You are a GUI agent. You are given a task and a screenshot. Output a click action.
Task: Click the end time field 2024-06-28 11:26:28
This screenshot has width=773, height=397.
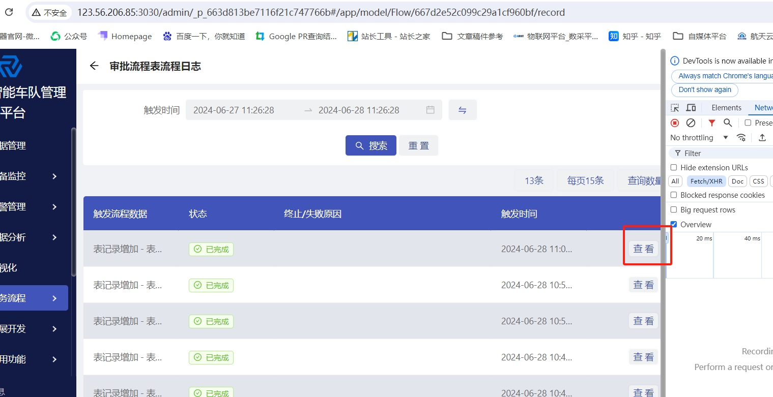359,110
